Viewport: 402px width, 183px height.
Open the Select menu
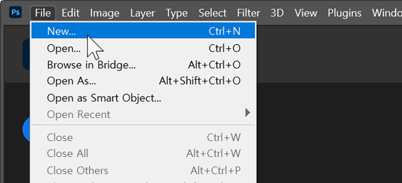[x=213, y=13]
